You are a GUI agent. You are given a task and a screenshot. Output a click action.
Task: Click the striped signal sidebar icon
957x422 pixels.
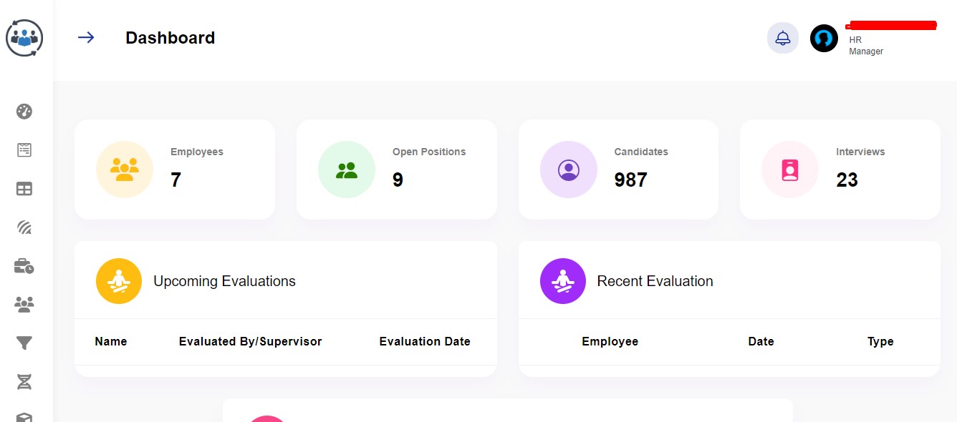24,227
